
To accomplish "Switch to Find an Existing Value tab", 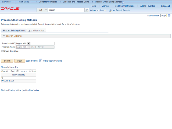I will pyautogui.click(x=14, y=30).
